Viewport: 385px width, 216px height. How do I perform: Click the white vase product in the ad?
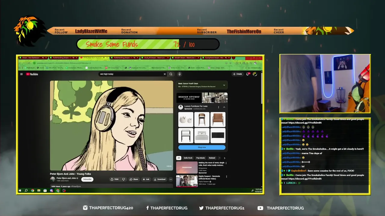[x=186, y=119]
